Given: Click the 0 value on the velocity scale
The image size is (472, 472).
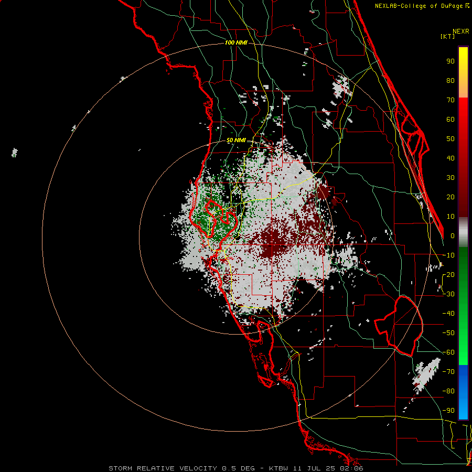Looking at the screenshot, I should point(453,236).
